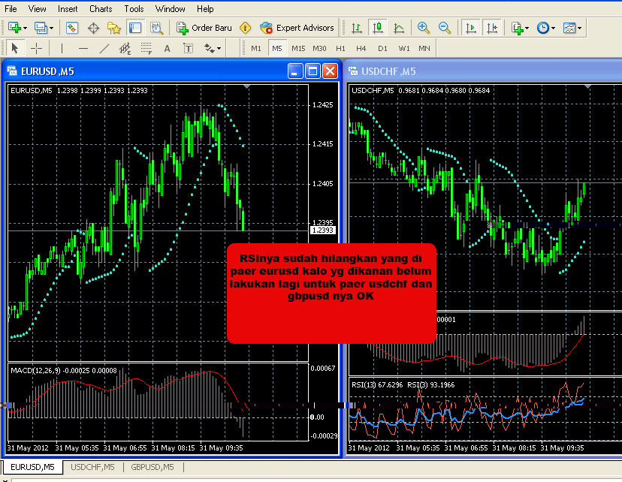This screenshot has height=482, width=622.
Task: Toggle the Terminal panel icon
Action: point(135,28)
